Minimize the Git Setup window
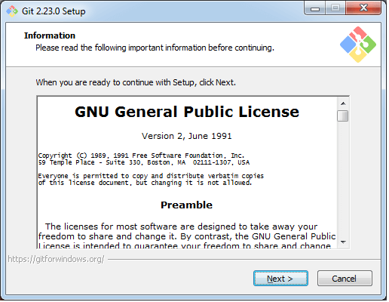The height and width of the screenshot is (302, 389). [x=315, y=9]
